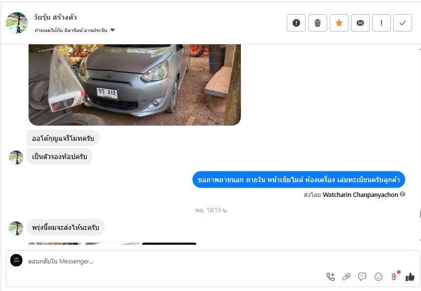Send a thumbs-up like

[x=410, y=277]
